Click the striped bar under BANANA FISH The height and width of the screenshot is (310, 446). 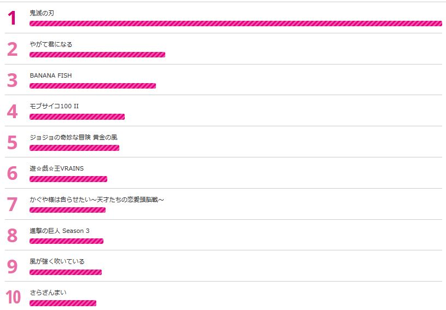(x=92, y=86)
